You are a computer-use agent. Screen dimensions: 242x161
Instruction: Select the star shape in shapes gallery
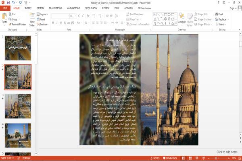[x=173, y=23]
